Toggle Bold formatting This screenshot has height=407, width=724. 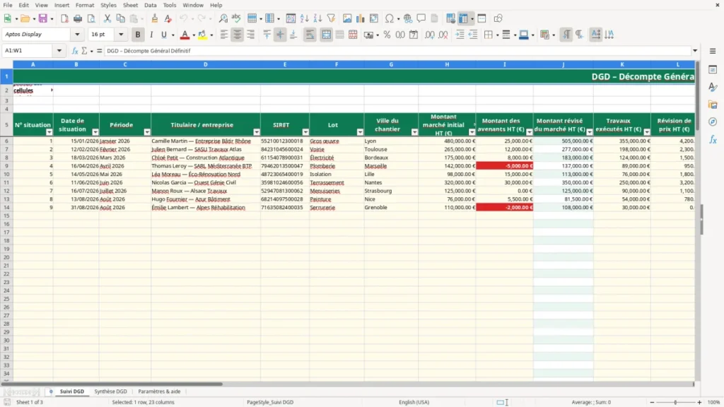[138, 35]
